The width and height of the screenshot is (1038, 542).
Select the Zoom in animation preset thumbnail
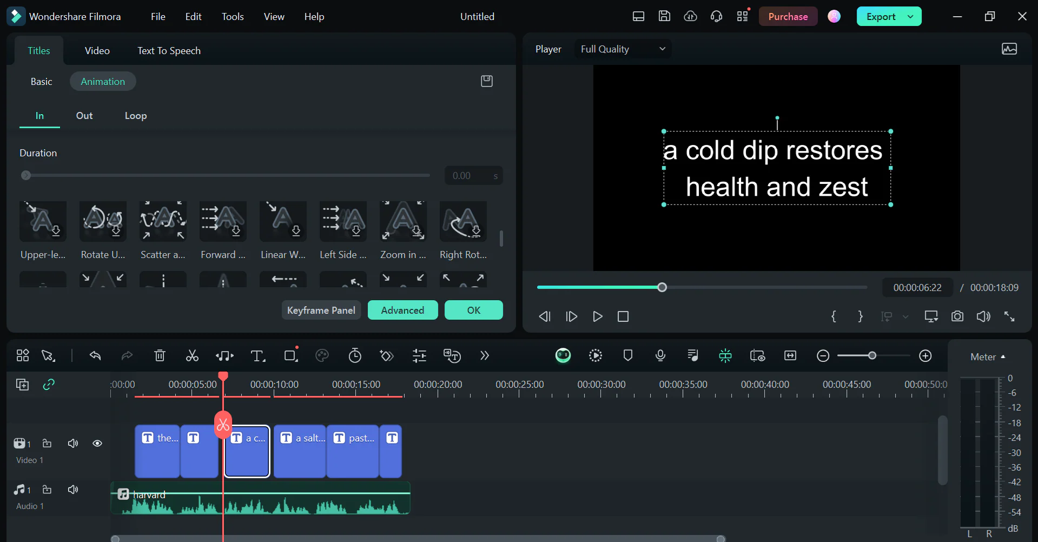point(403,221)
